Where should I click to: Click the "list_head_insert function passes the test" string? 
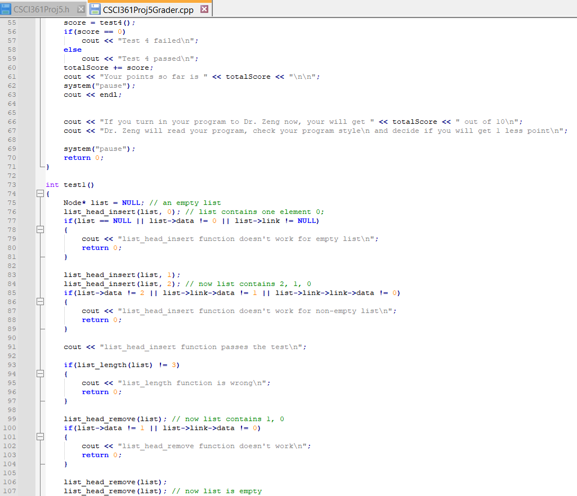pyautogui.click(x=201, y=347)
